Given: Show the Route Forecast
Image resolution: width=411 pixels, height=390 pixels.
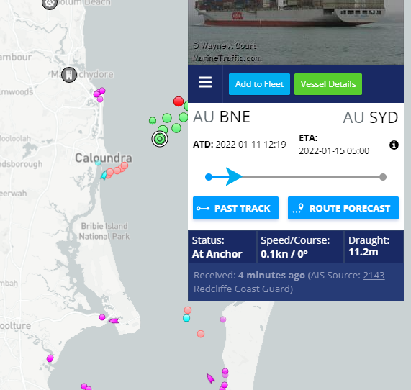Looking at the screenshot, I should coord(343,208).
